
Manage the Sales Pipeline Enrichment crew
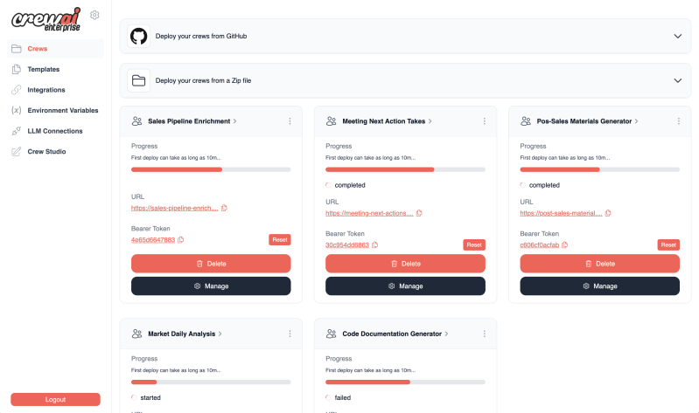pos(211,286)
